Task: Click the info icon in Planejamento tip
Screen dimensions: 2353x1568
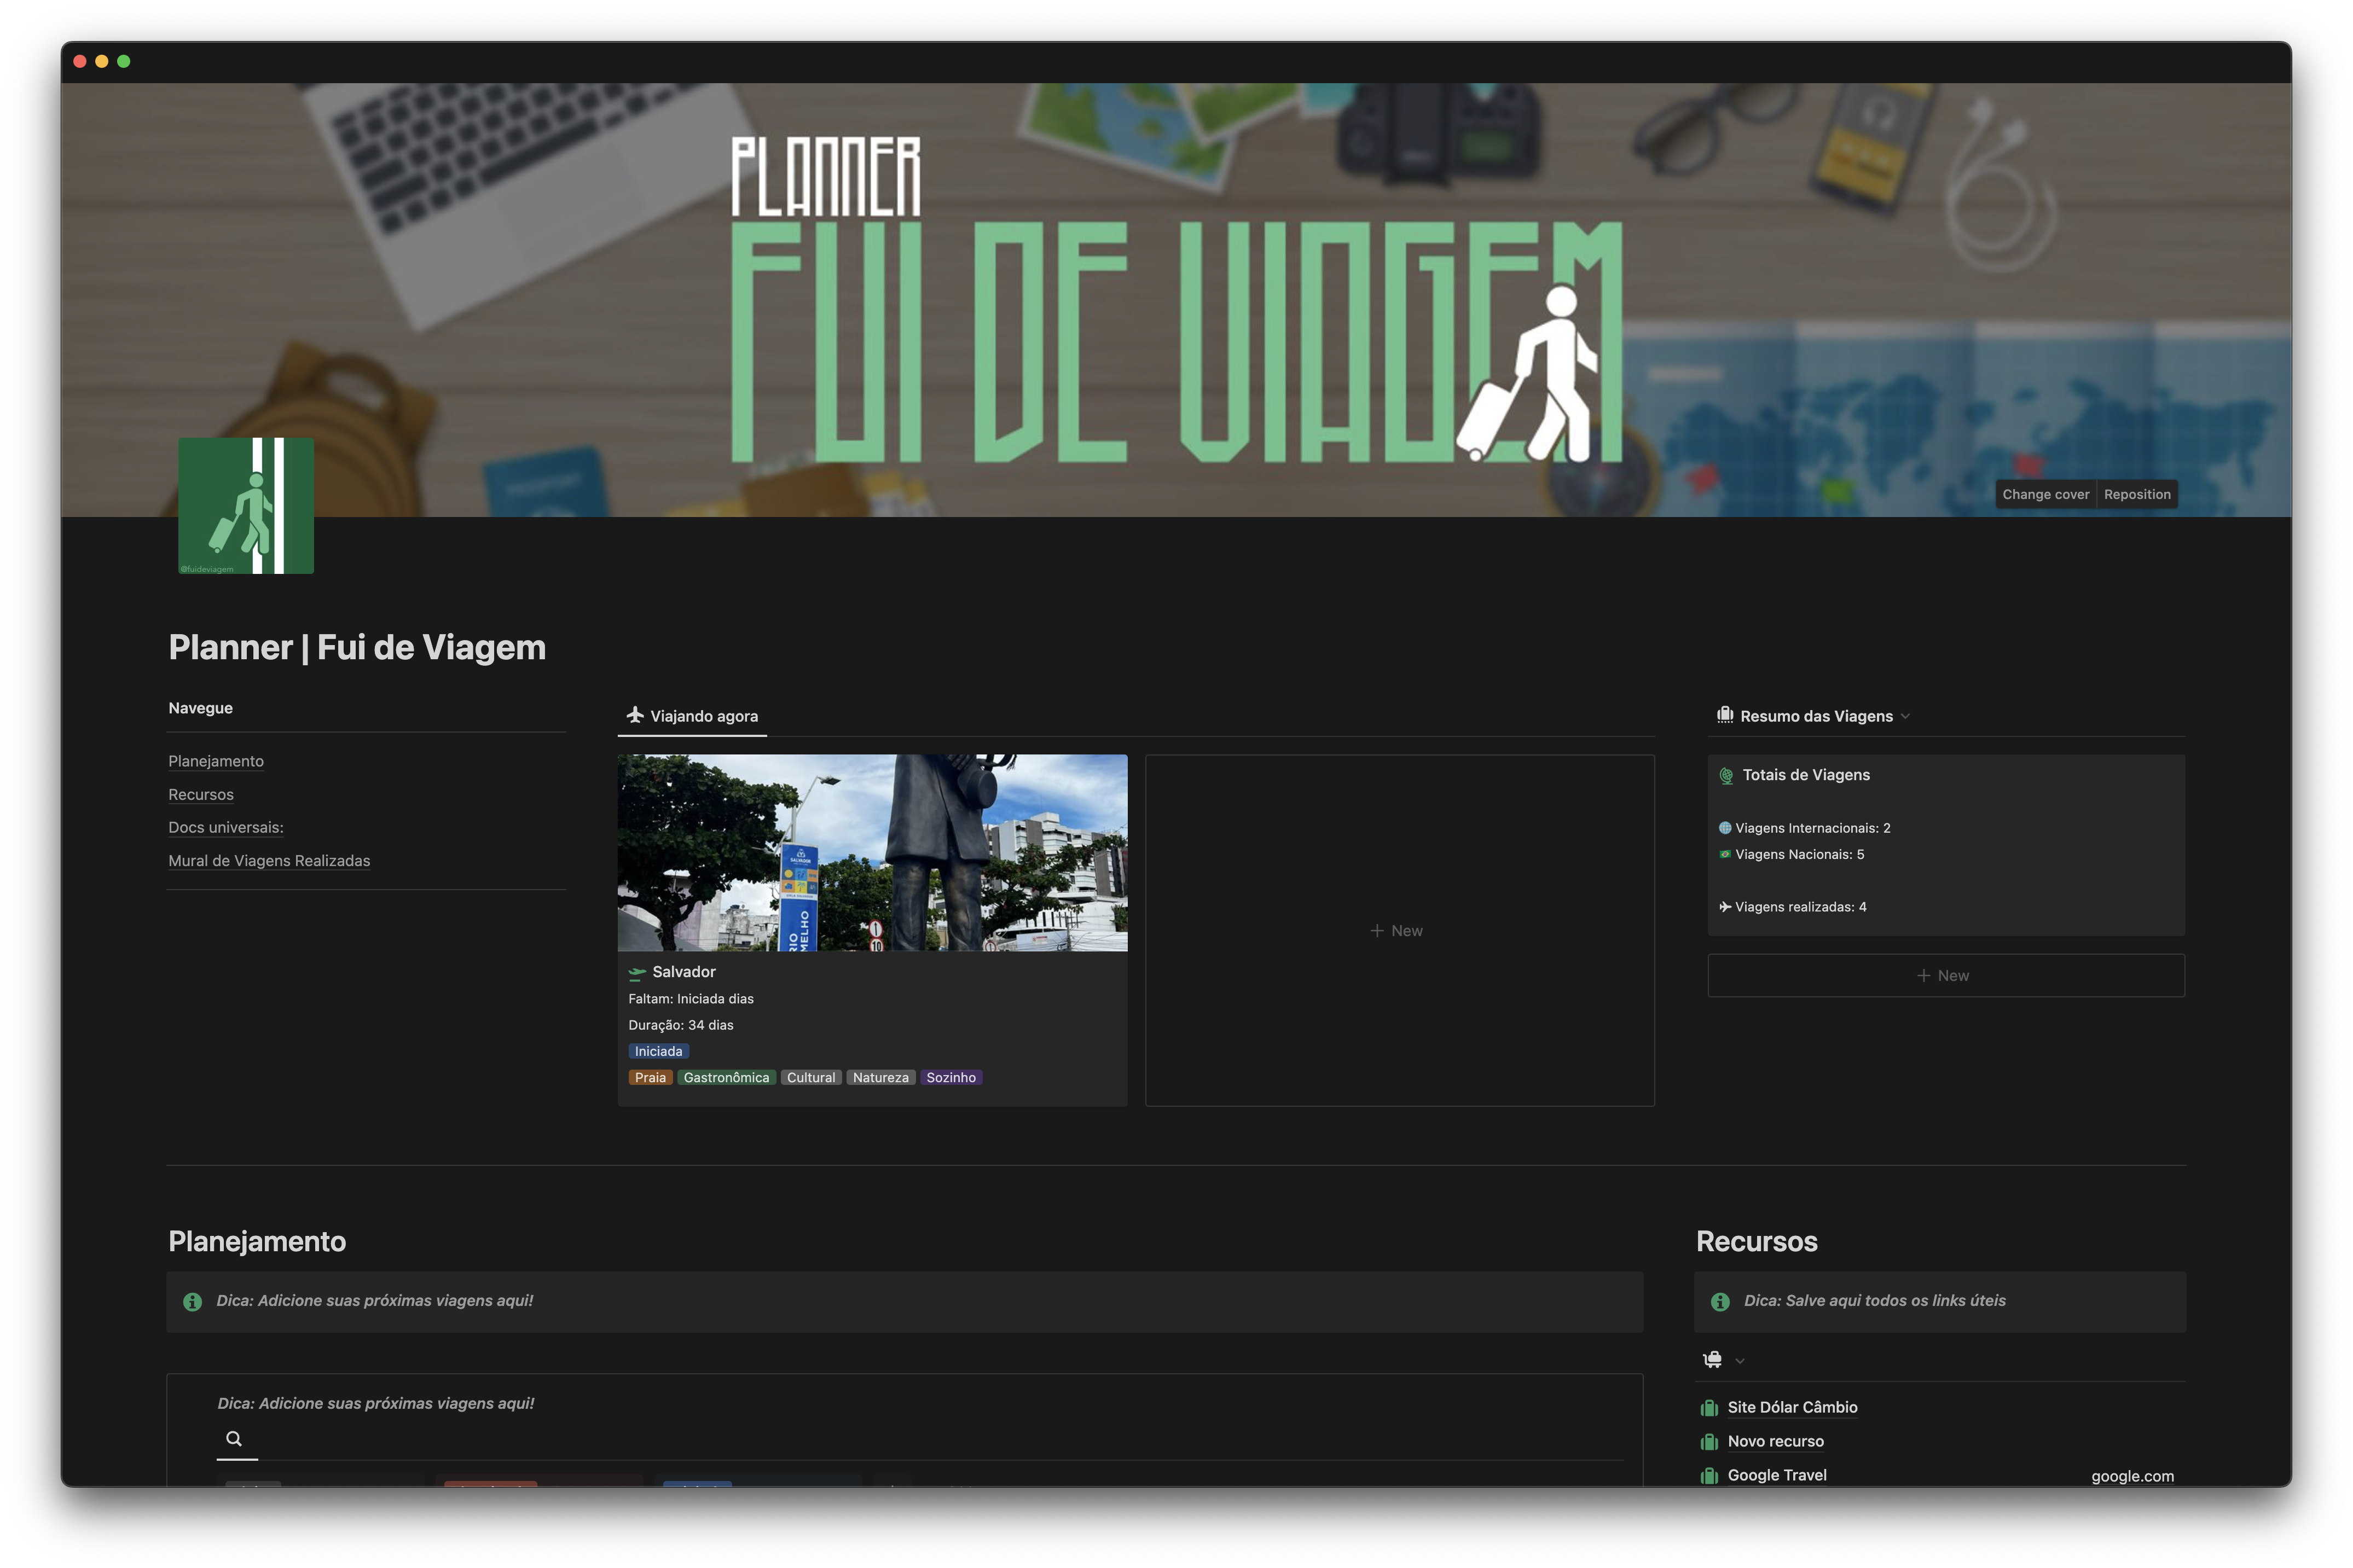Action: tap(192, 1301)
